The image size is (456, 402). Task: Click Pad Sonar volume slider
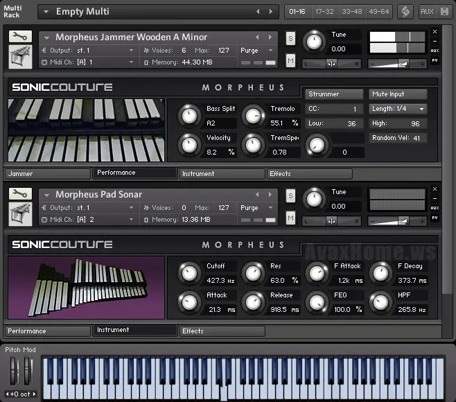397,222
